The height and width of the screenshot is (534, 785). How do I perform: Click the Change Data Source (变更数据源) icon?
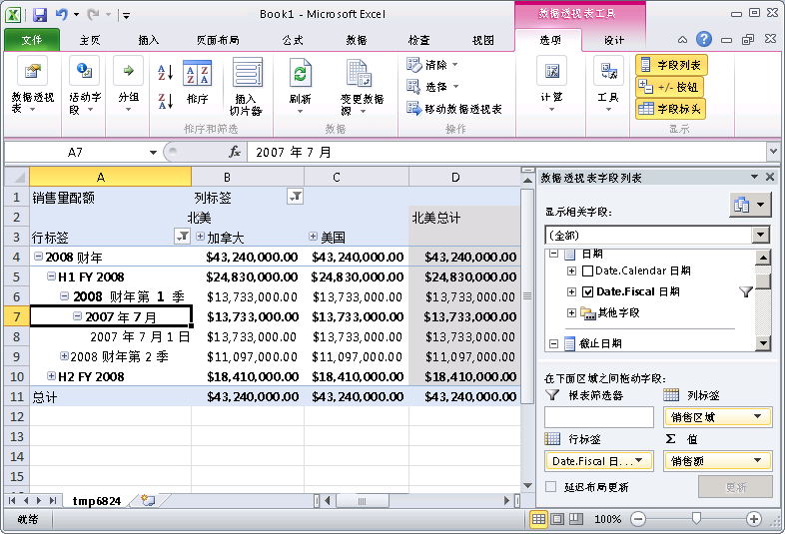359,73
